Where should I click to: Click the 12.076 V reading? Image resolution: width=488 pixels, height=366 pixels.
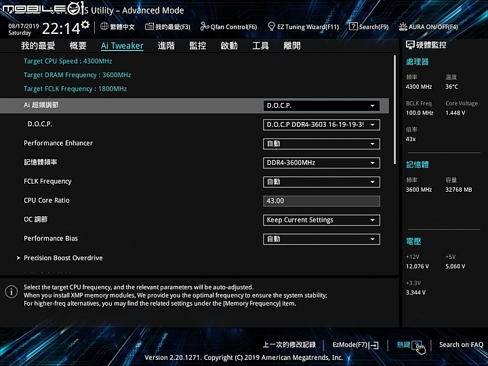coord(418,266)
